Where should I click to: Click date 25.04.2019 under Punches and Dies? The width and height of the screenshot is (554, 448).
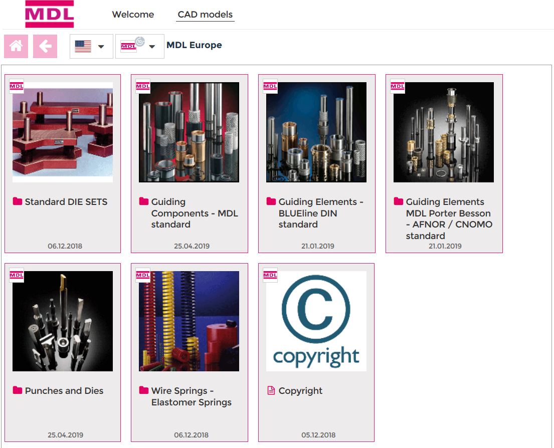coord(65,435)
